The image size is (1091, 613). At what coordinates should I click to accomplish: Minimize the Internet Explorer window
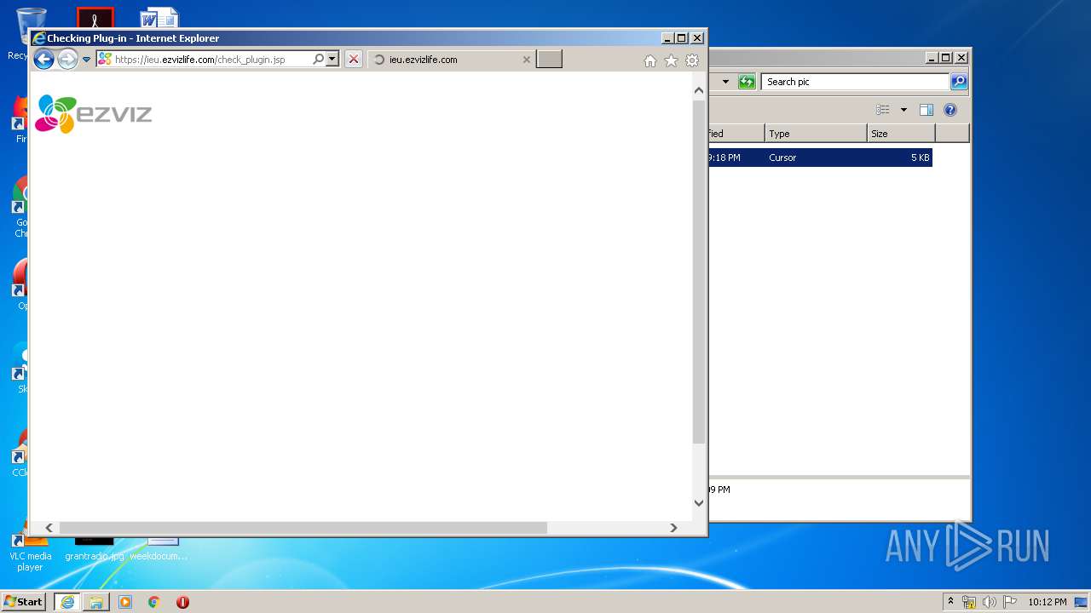[x=667, y=37]
